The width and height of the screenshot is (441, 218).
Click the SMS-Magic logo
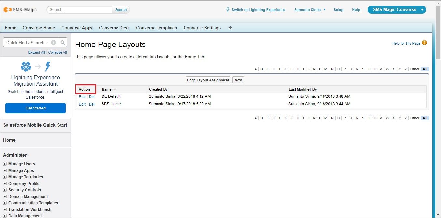coord(20,10)
